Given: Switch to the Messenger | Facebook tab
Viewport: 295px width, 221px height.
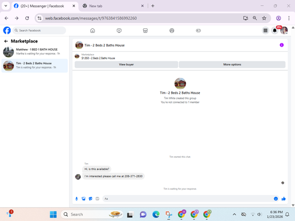Looking at the screenshot, I should coord(45,6).
